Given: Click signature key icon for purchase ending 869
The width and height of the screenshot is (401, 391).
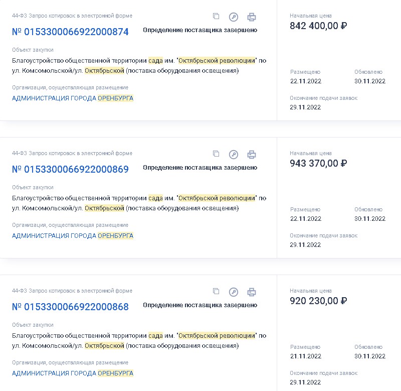Looking at the screenshot, I should pos(234,155).
